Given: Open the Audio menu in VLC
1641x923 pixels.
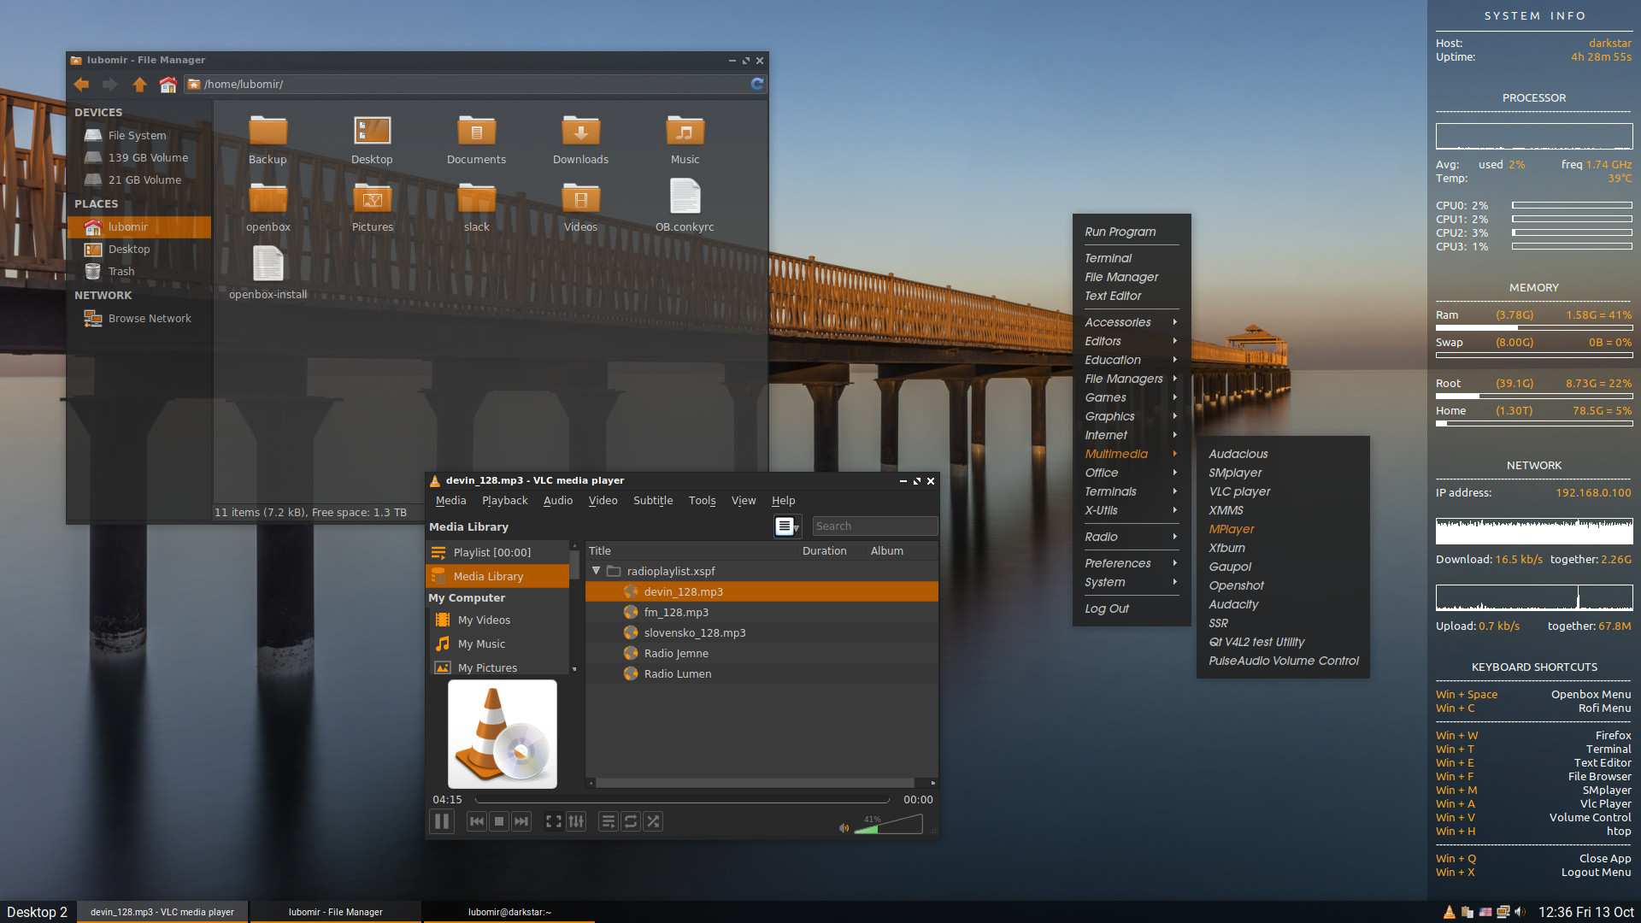Looking at the screenshot, I should coord(558,501).
